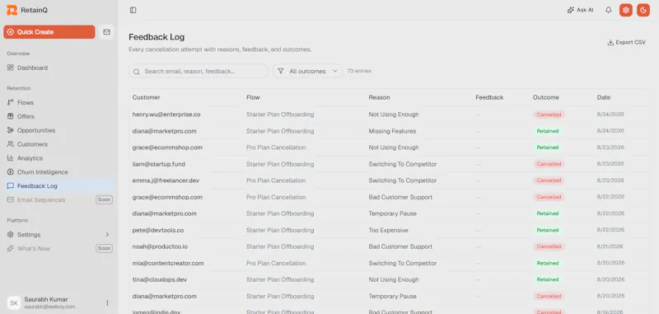
Task: Click the Reason column header
Action: (x=379, y=97)
